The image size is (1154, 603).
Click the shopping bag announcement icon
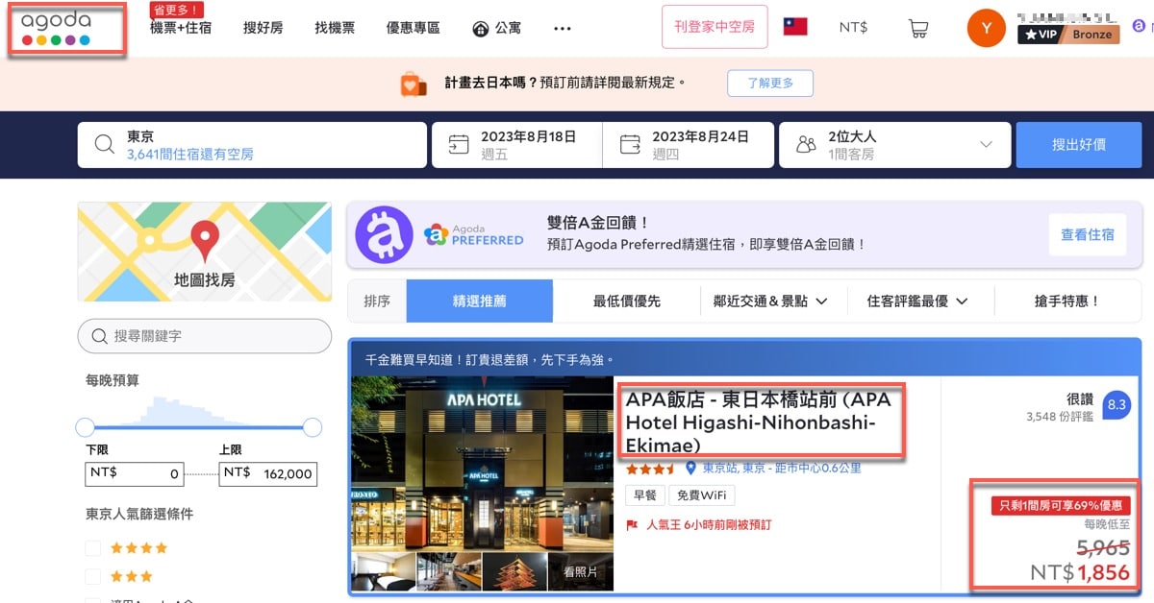coord(414,84)
